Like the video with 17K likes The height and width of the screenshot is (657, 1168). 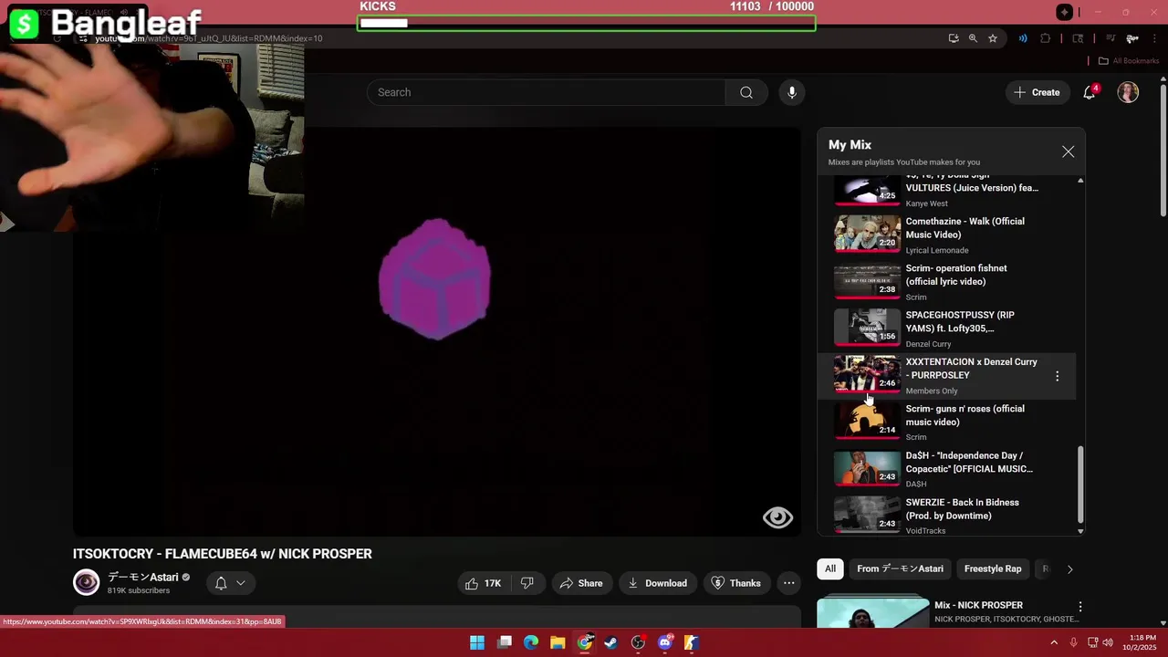(484, 583)
